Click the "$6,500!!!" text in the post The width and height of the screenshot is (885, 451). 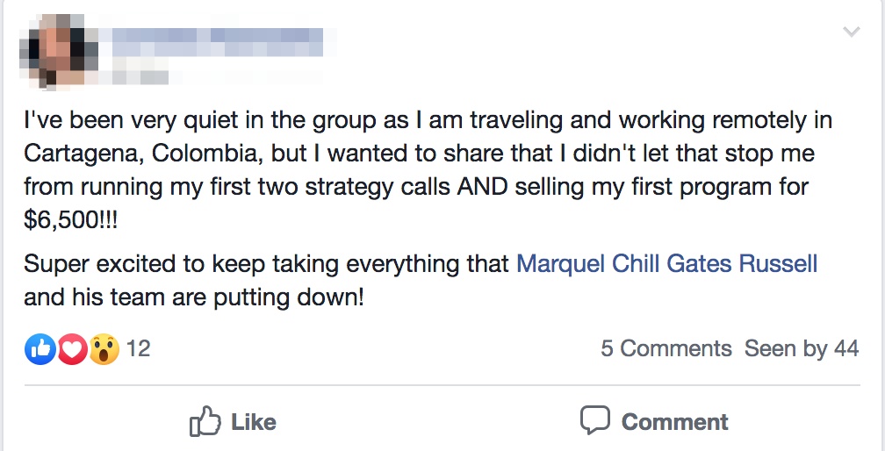click(69, 220)
